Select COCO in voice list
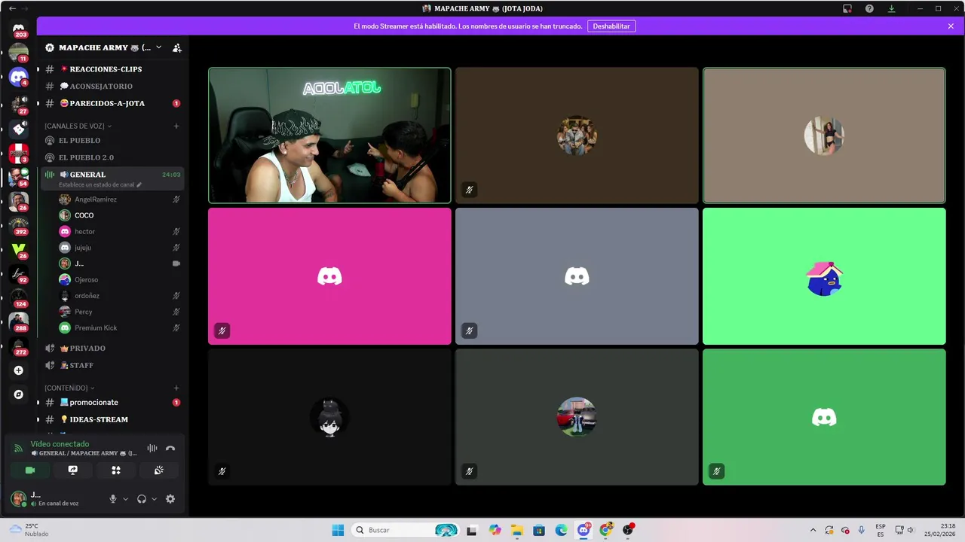The image size is (965, 542). point(119,215)
